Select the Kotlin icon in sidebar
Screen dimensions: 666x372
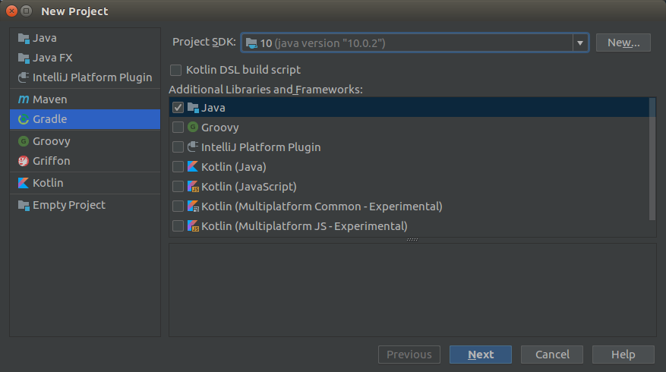coord(24,183)
